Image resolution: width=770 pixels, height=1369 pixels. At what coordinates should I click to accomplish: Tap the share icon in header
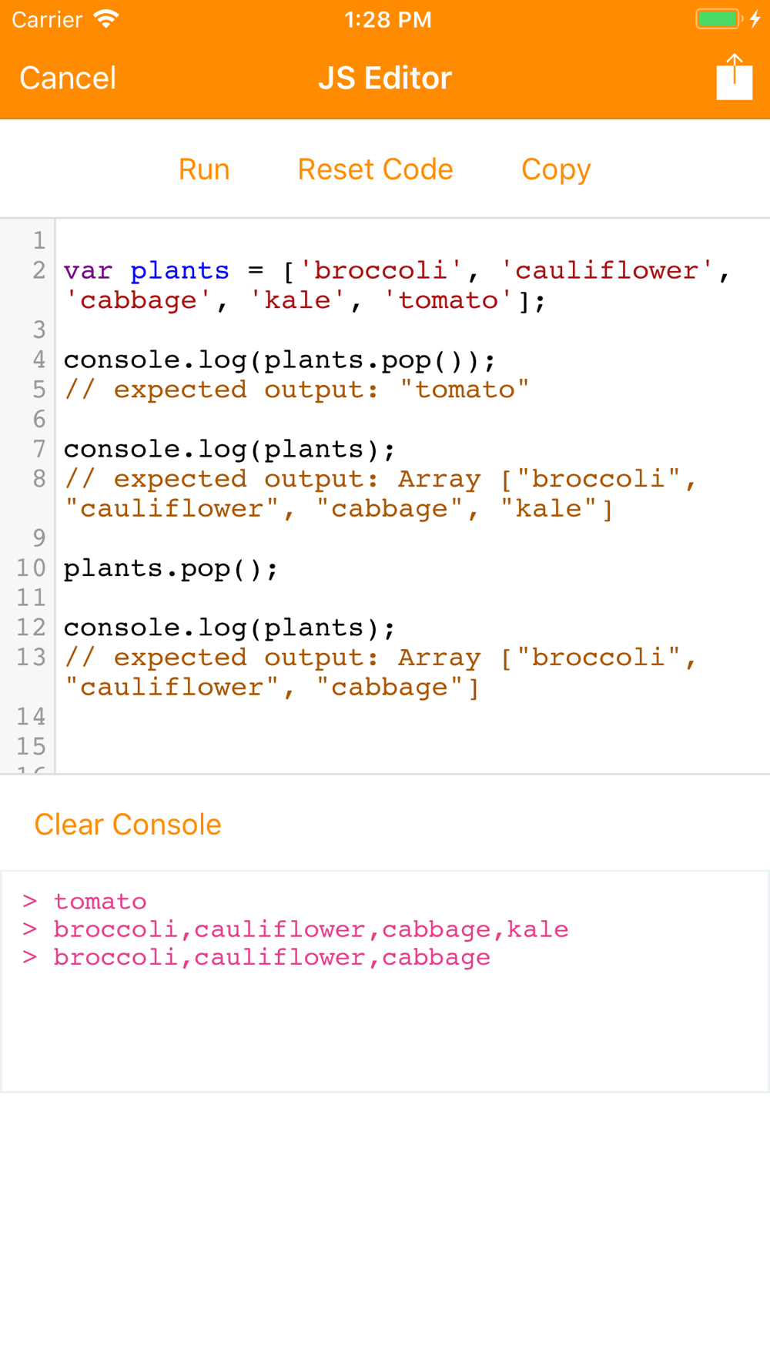[734, 77]
